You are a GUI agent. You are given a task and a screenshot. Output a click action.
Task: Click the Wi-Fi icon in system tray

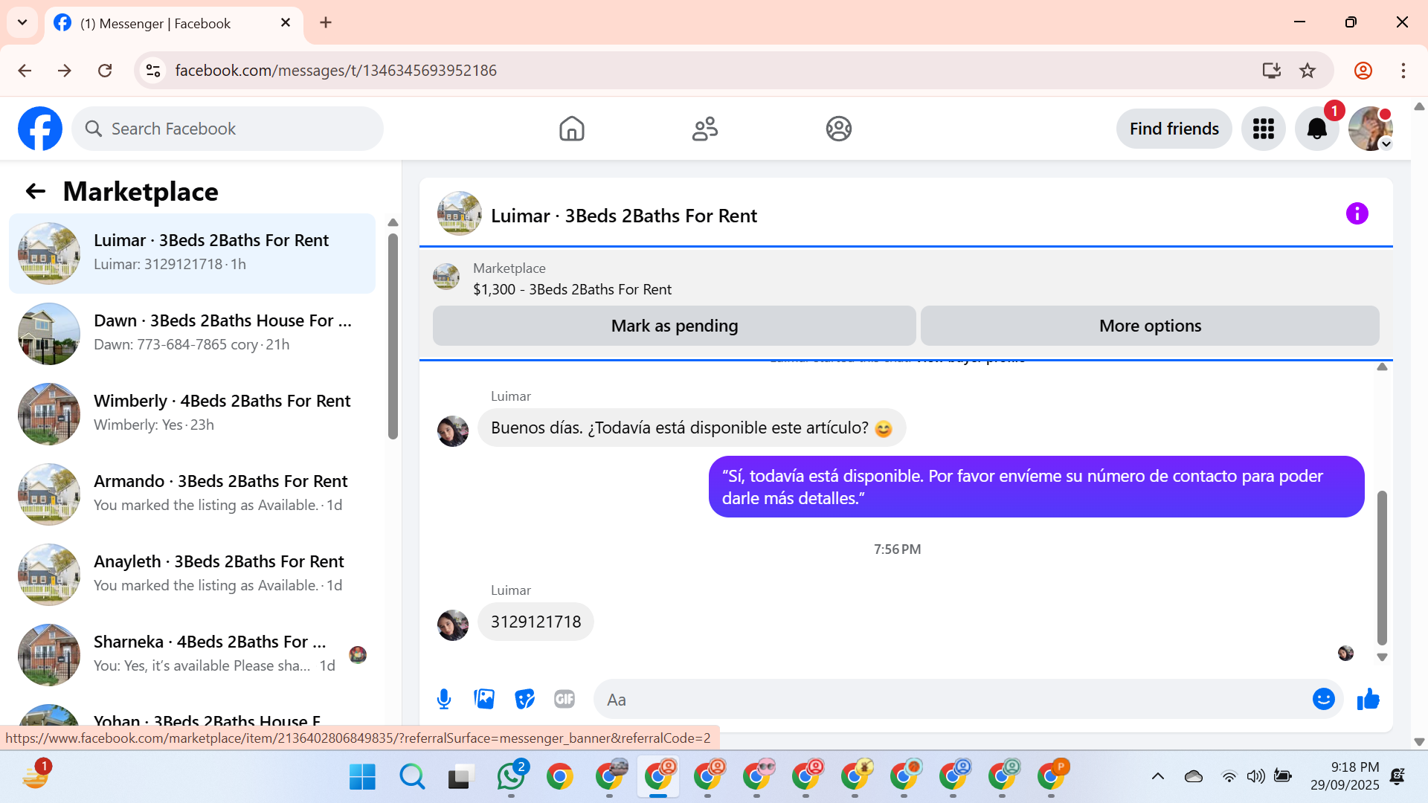tap(1229, 777)
